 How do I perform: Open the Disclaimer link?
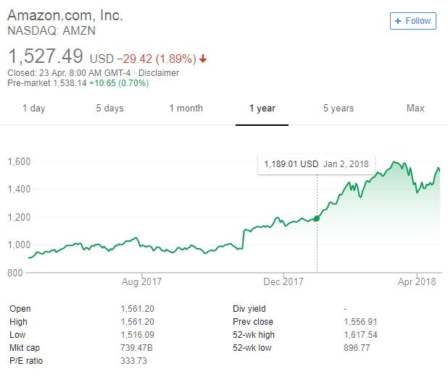(159, 73)
